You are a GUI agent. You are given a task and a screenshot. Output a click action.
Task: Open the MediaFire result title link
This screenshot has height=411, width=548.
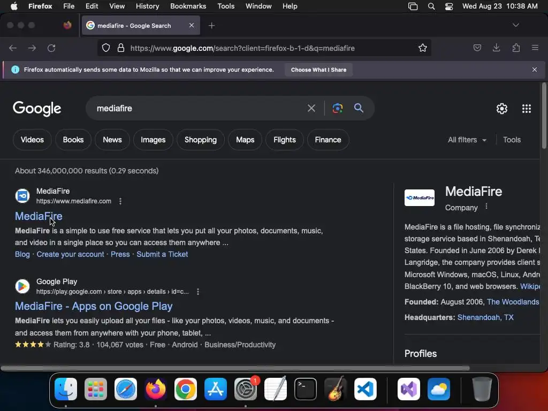[39, 216]
